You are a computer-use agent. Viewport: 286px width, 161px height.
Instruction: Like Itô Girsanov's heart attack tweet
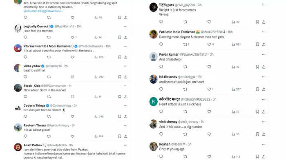pos(209,89)
